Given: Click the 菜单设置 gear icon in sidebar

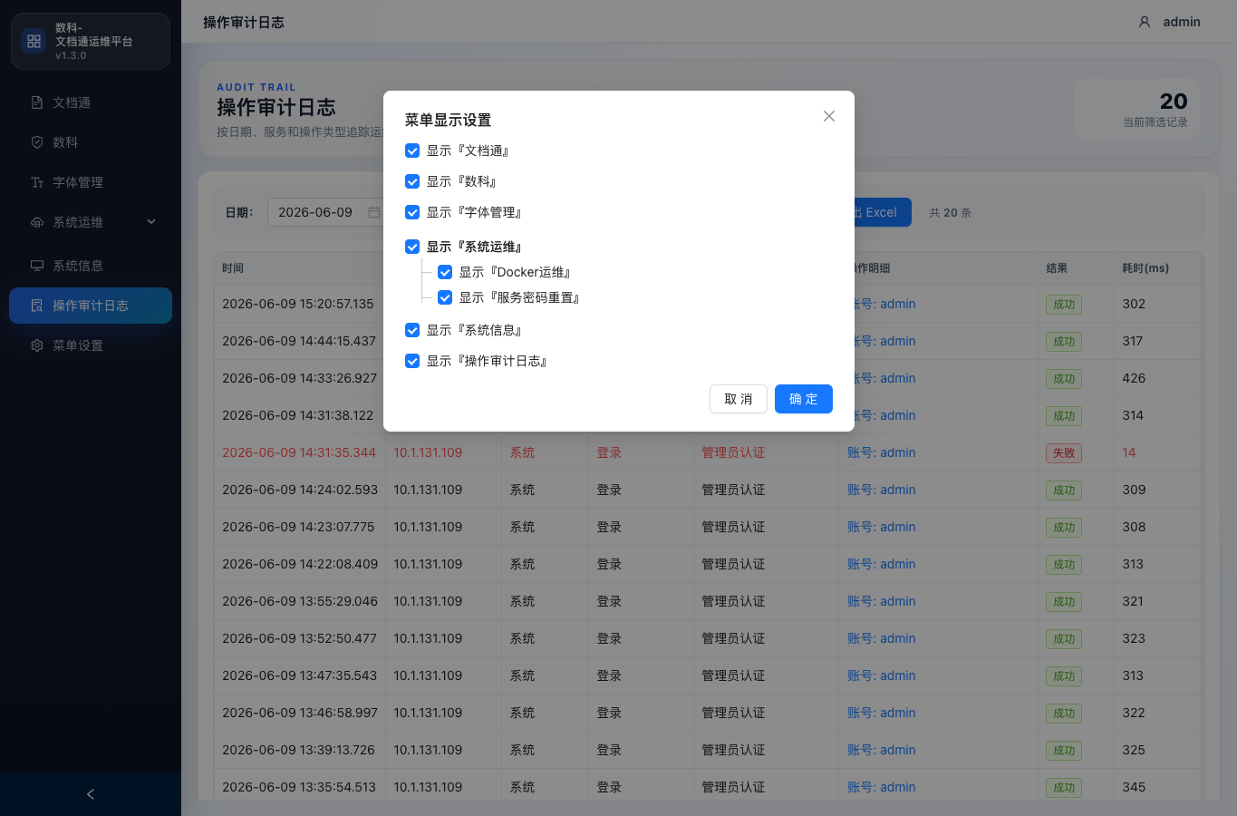Looking at the screenshot, I should pyautogui.click(x=37, y=345).
